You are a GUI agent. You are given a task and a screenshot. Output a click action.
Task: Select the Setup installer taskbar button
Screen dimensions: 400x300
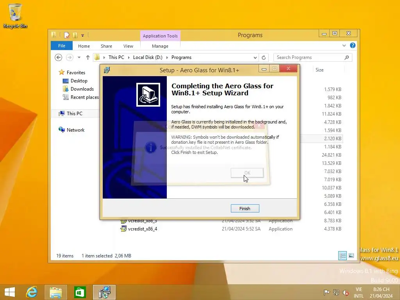tap(104, 292)
